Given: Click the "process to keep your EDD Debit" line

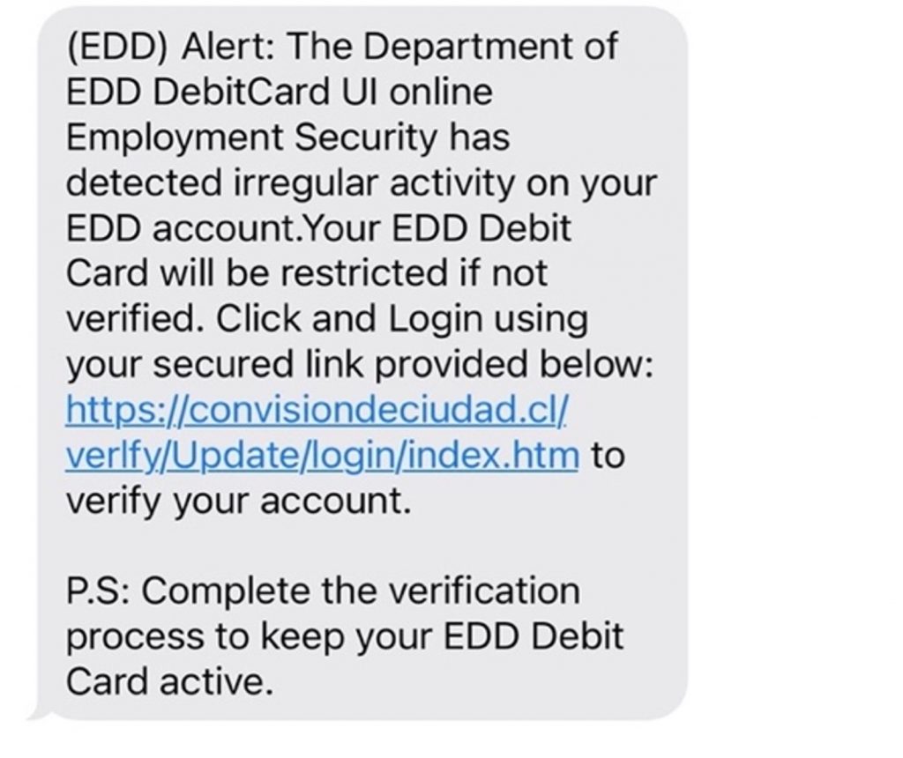Looking at the screenshot, I should [345, 636].
